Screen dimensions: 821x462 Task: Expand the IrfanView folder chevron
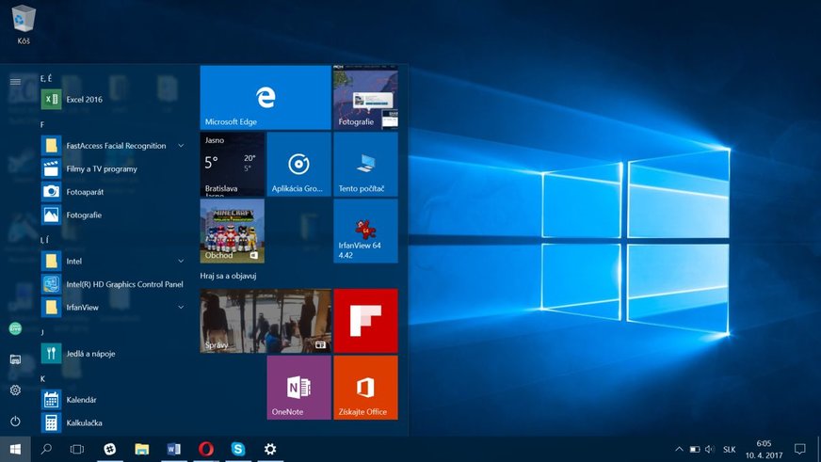tap(181, 307)
